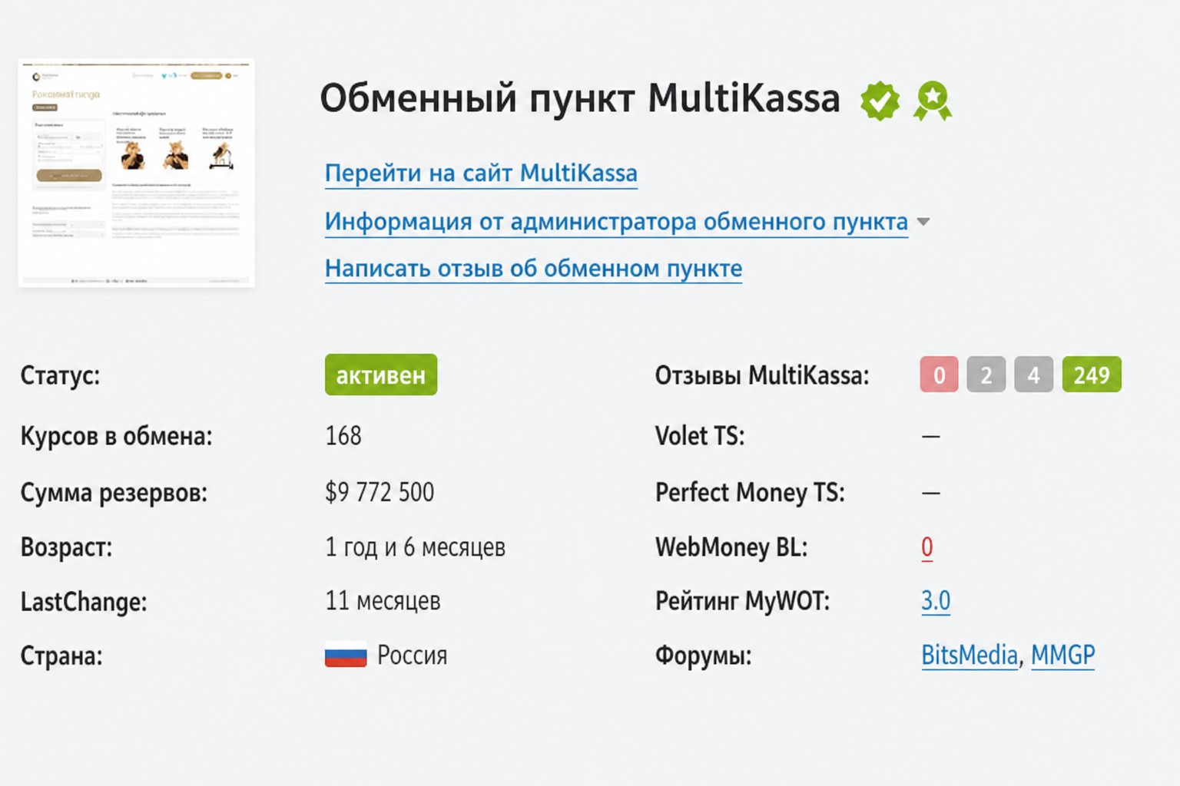Viewport: 1180px width, 786px height.
Task: Click the 'Возраст:' label
Action: coord(66,548)
